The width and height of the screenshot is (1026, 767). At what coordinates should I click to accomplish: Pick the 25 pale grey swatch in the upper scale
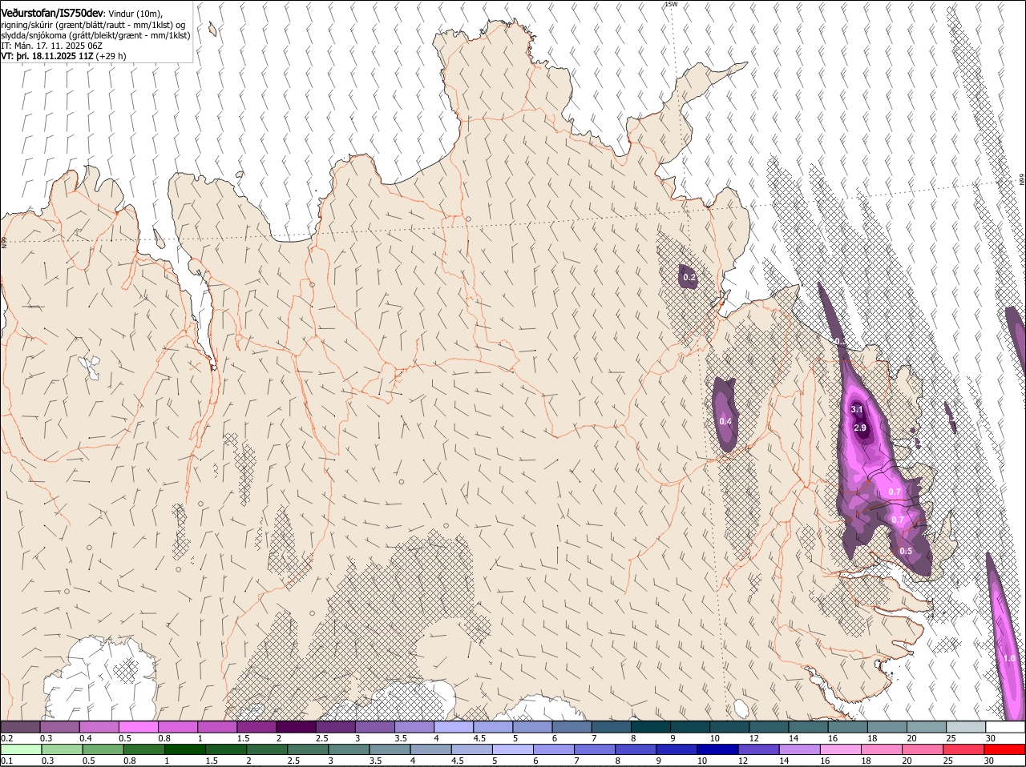click(966, 726)
